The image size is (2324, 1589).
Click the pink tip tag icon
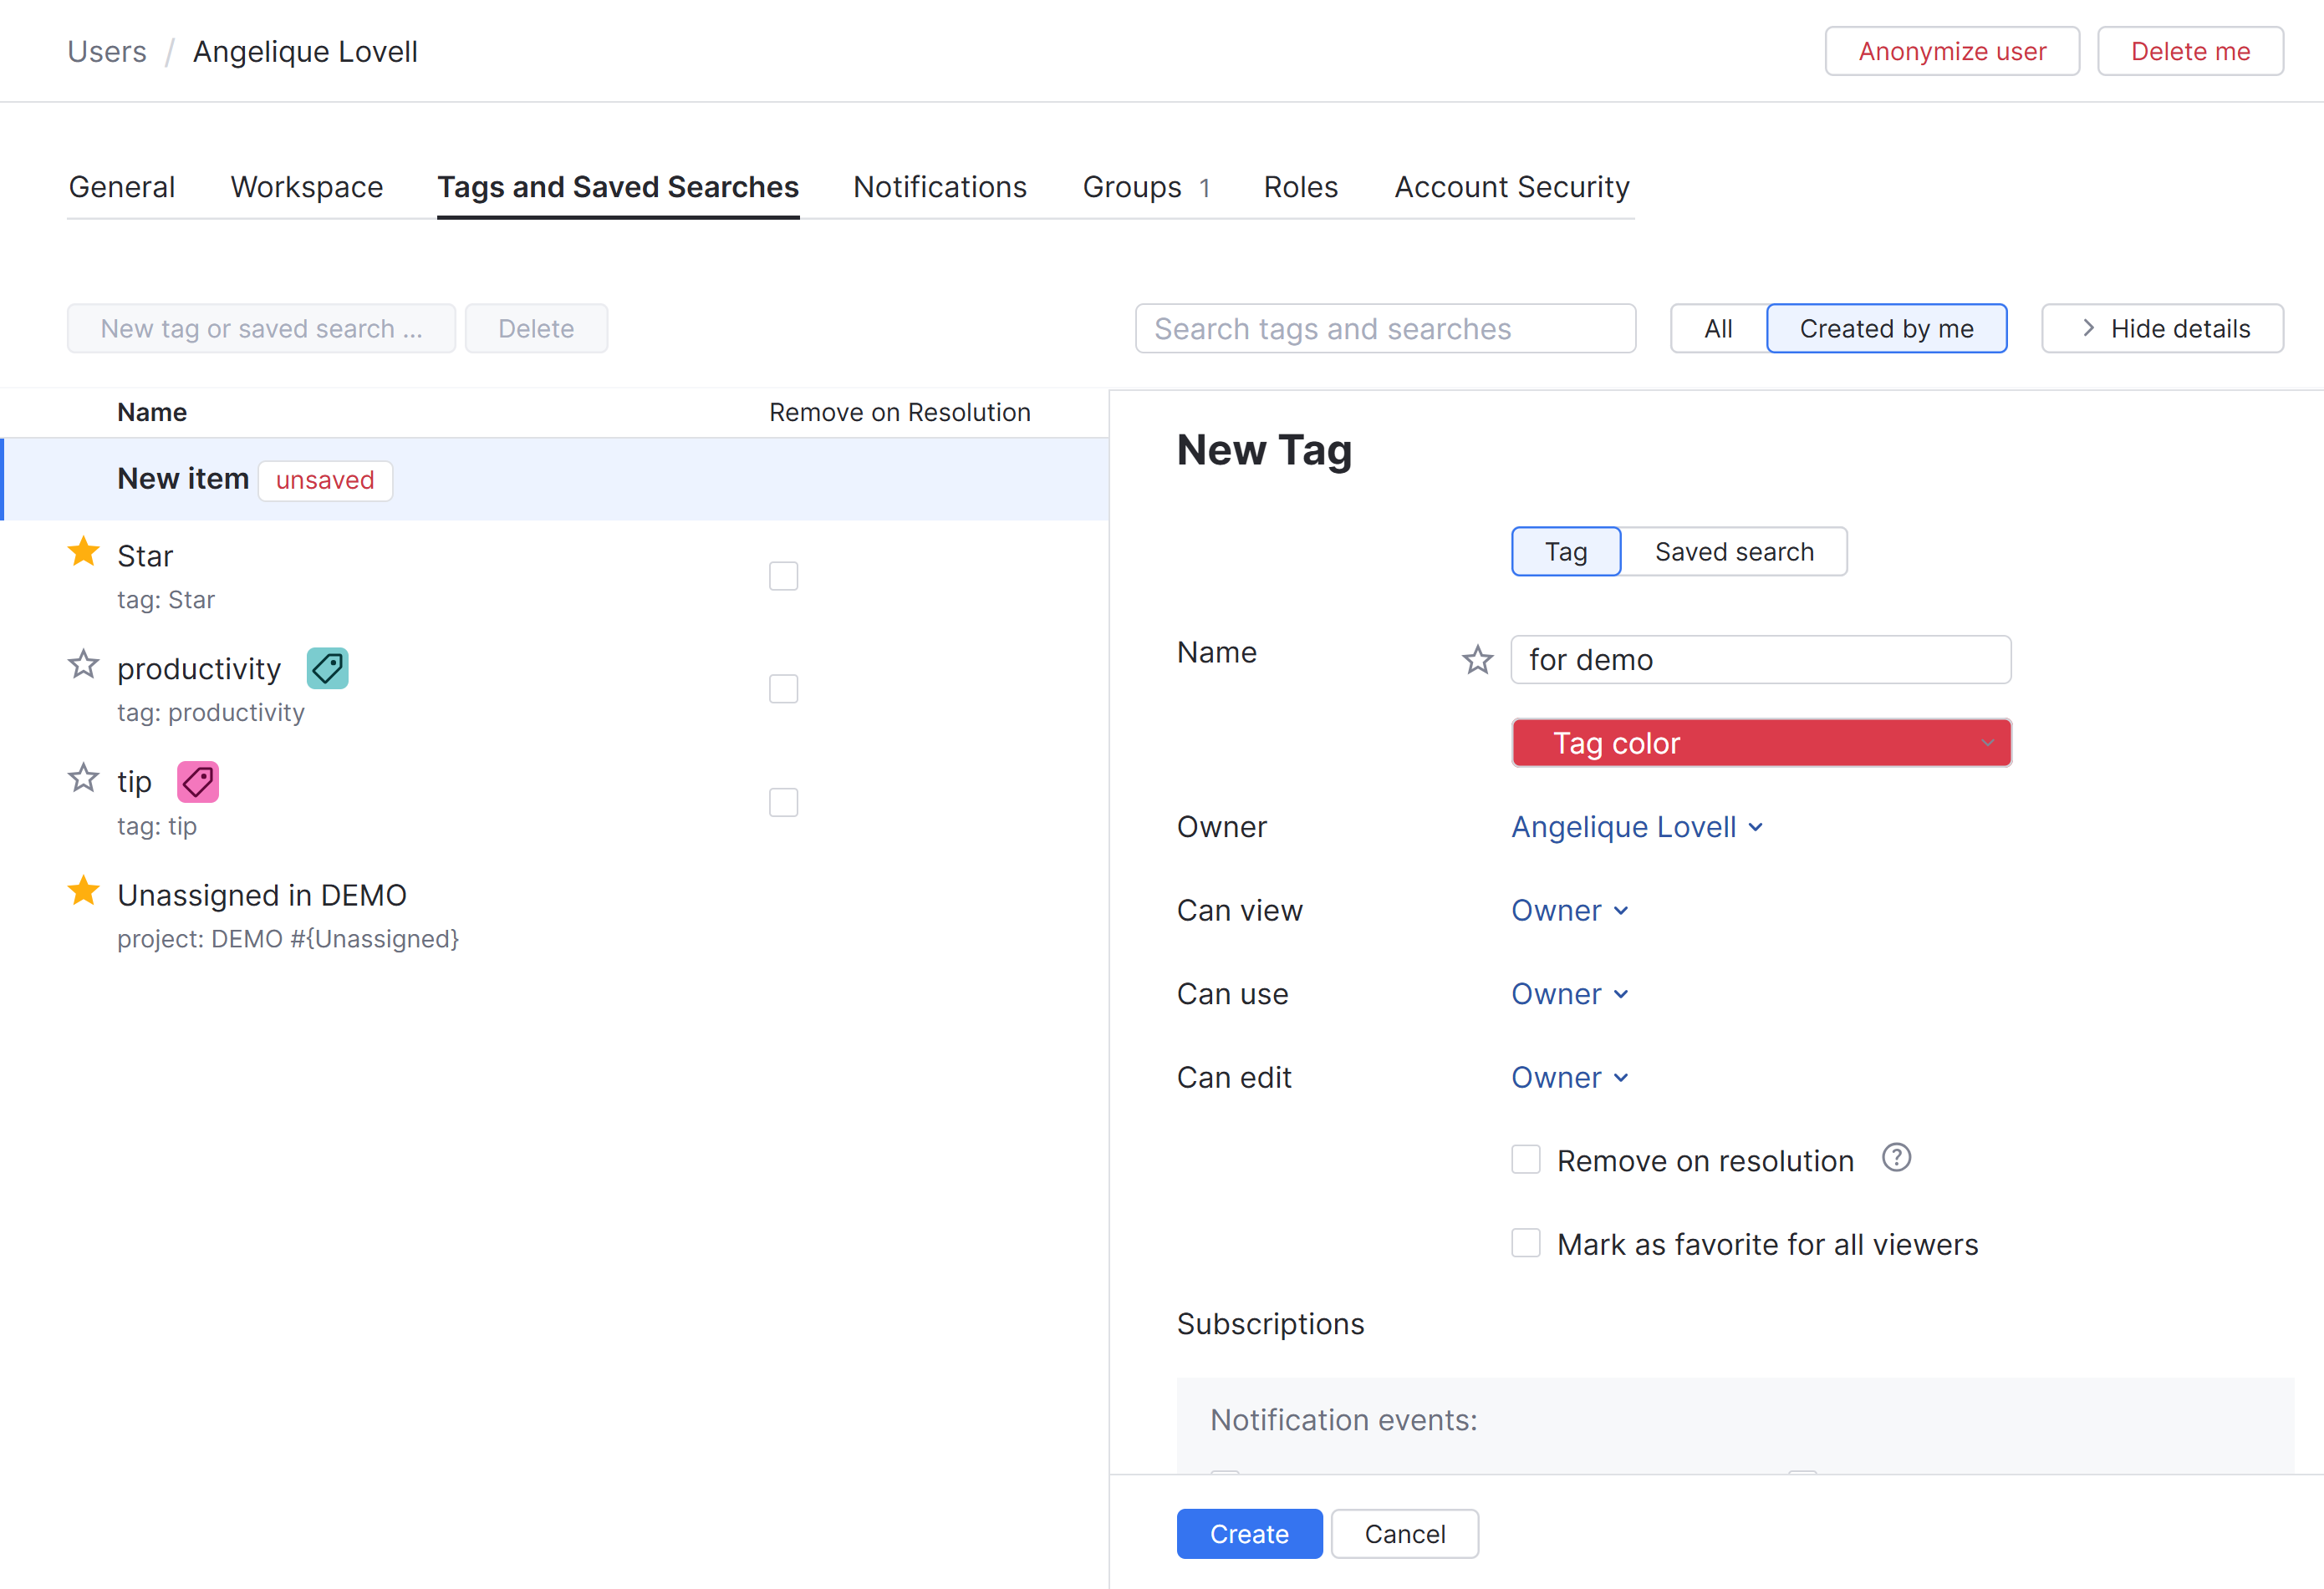pos(198,781)
